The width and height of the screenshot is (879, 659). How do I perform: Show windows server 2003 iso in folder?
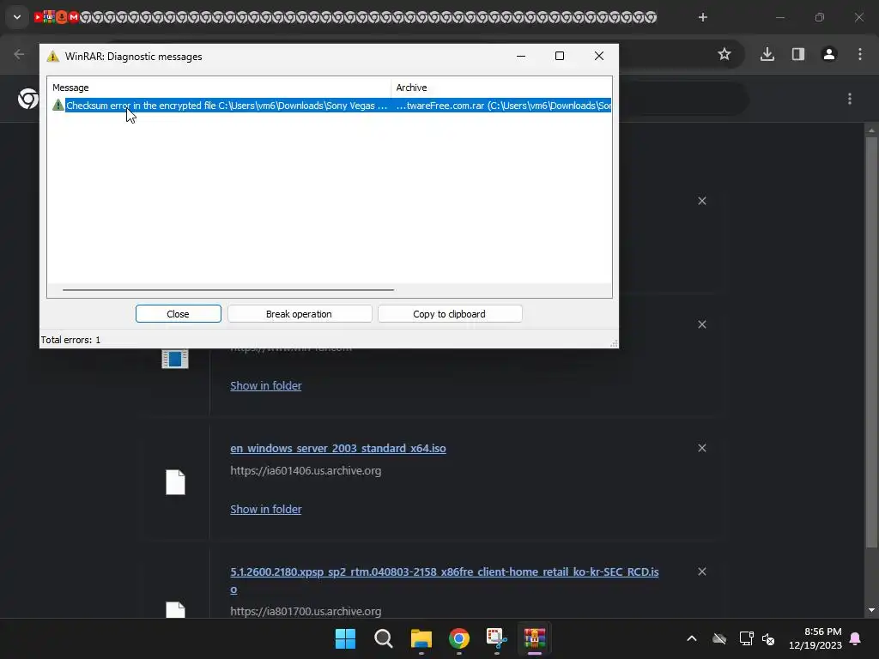pyautogui.click(x=266, y=510)
